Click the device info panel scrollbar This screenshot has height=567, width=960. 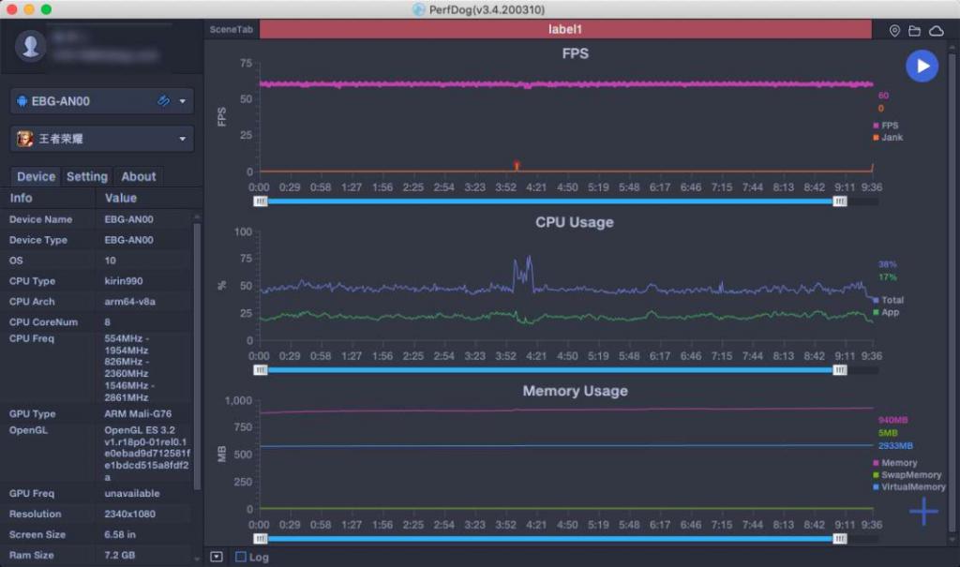tap(197, 356)
